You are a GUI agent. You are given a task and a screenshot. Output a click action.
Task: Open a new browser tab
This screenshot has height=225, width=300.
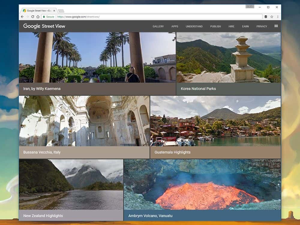pyautogui.click(x=61, y=11)
